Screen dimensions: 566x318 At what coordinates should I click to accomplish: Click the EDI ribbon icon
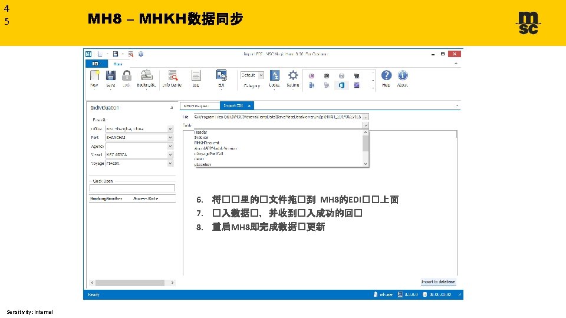tap(221, 75)
